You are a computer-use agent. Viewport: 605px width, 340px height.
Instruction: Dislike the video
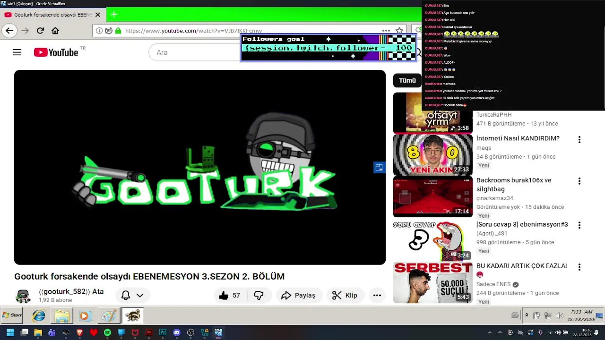pos(259,296)
